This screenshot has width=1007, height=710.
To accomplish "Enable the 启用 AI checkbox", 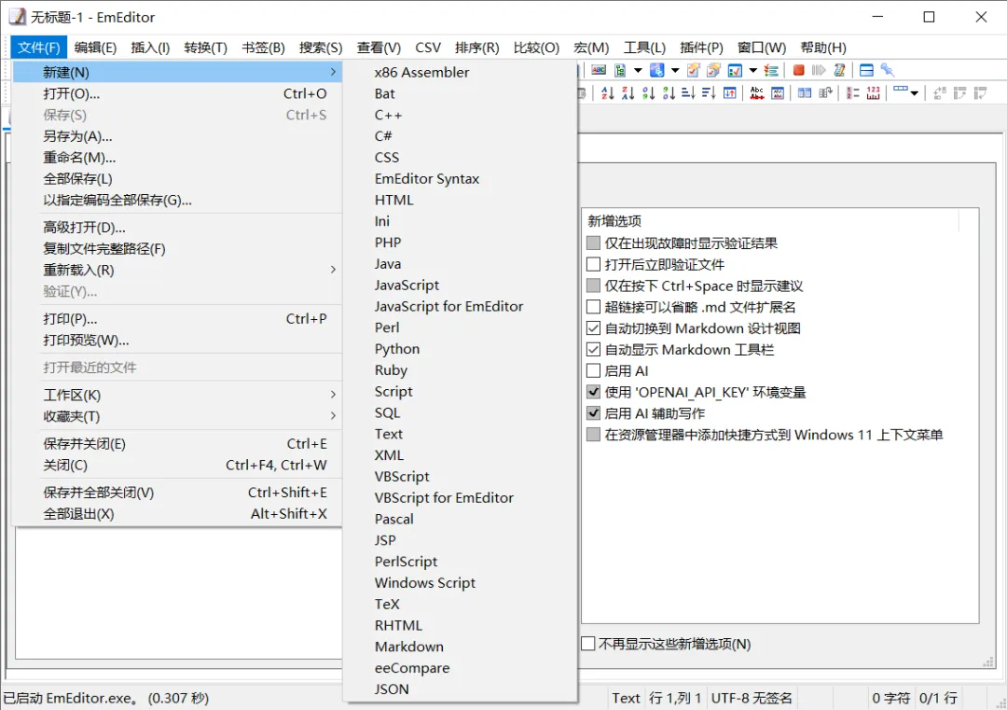I will click(593, 370).
